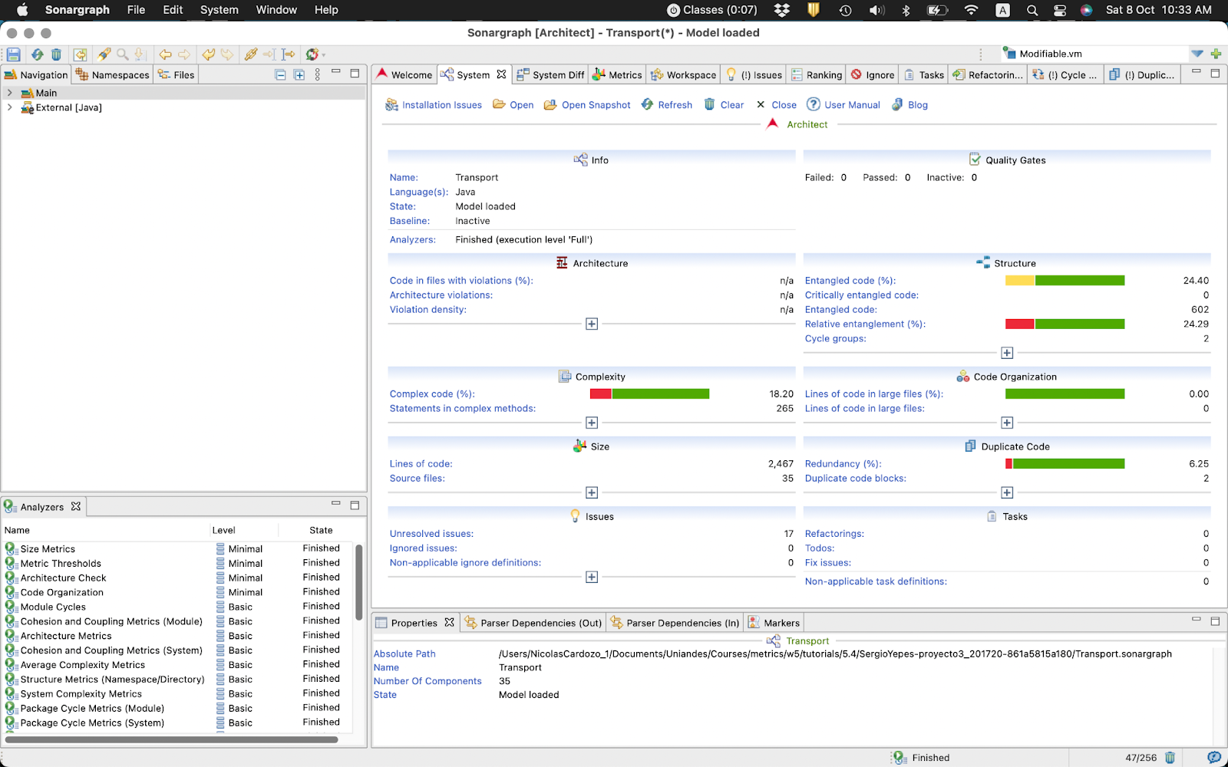Switch to the Metrics tab
This screenshot has width=1228, height=767.
(617, 74)
